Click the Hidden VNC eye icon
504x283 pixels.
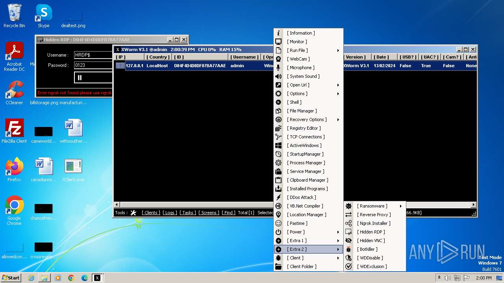[348, 241]
